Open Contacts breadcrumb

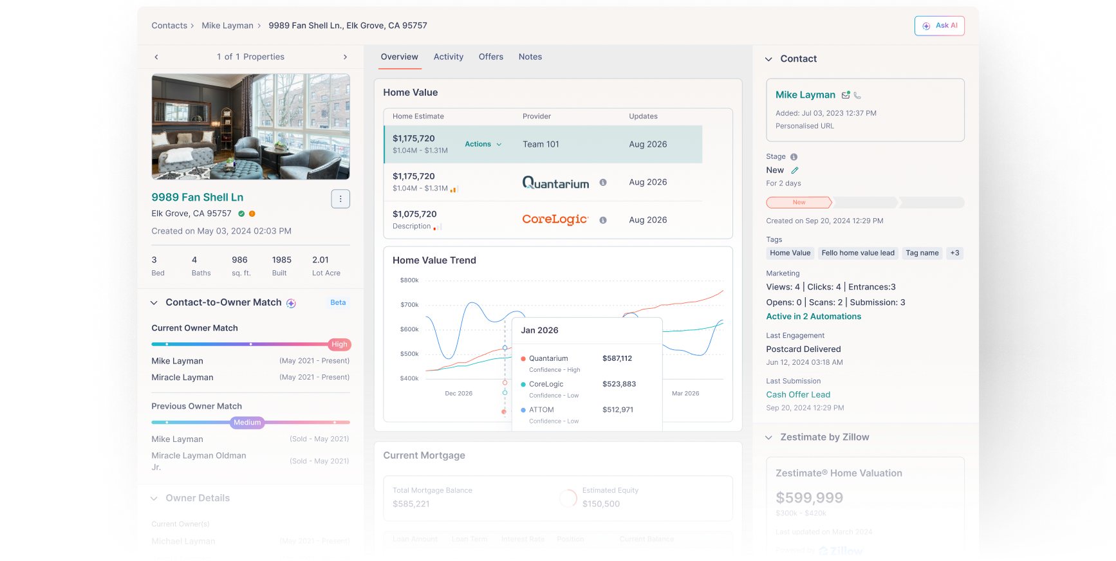coord(169,26)
